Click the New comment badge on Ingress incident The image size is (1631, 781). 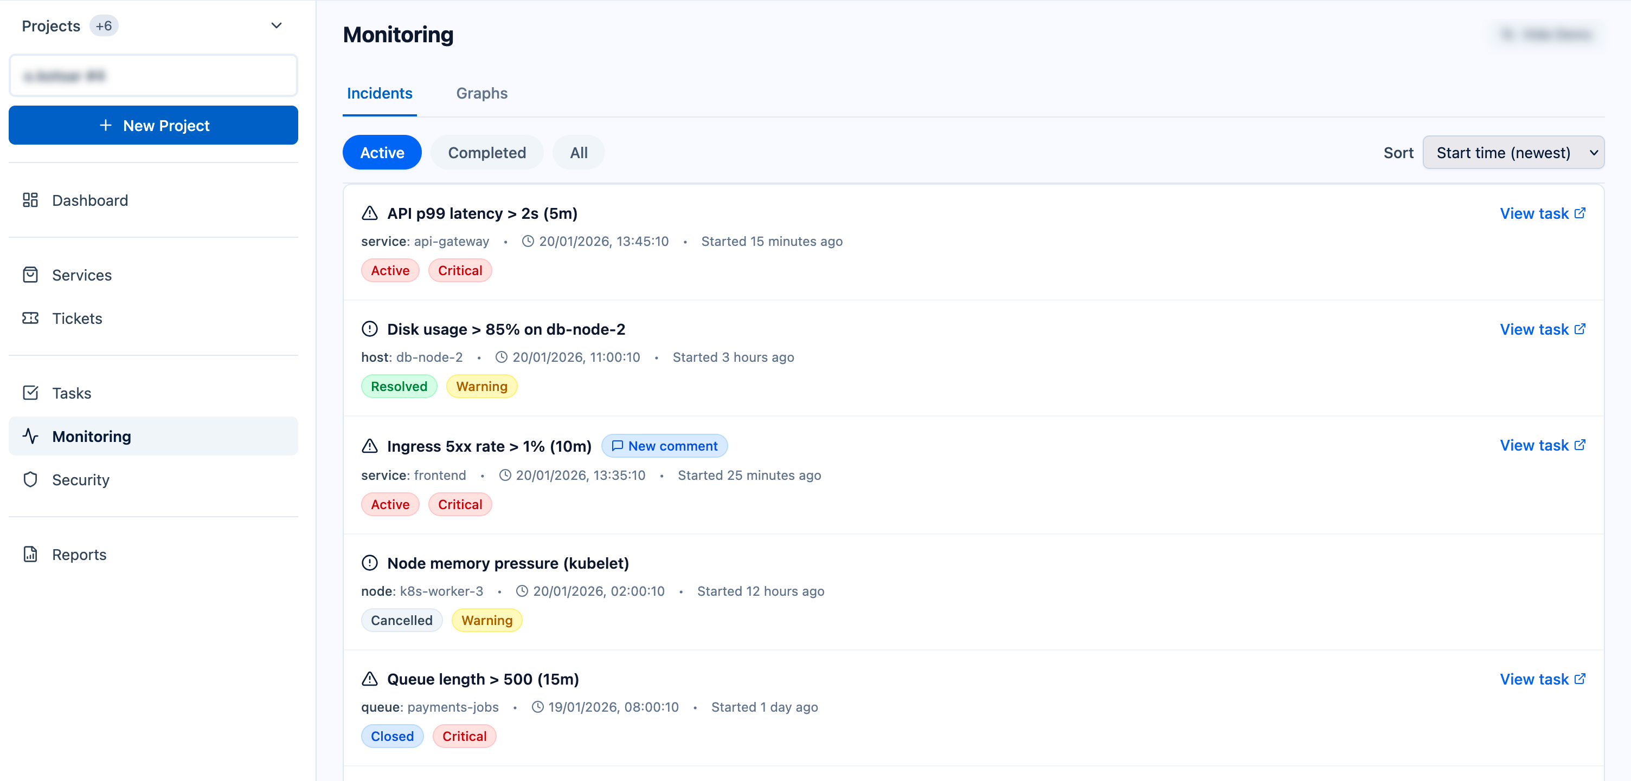pyautogui.click(x=664, y=446)
